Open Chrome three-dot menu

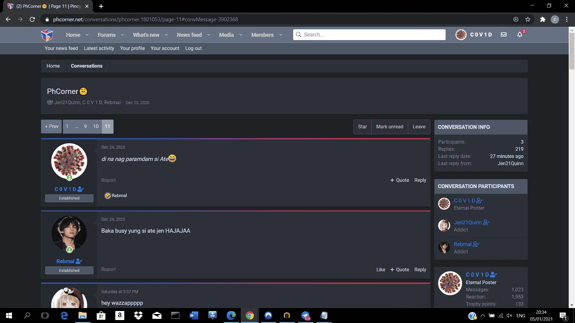point(567,19)
